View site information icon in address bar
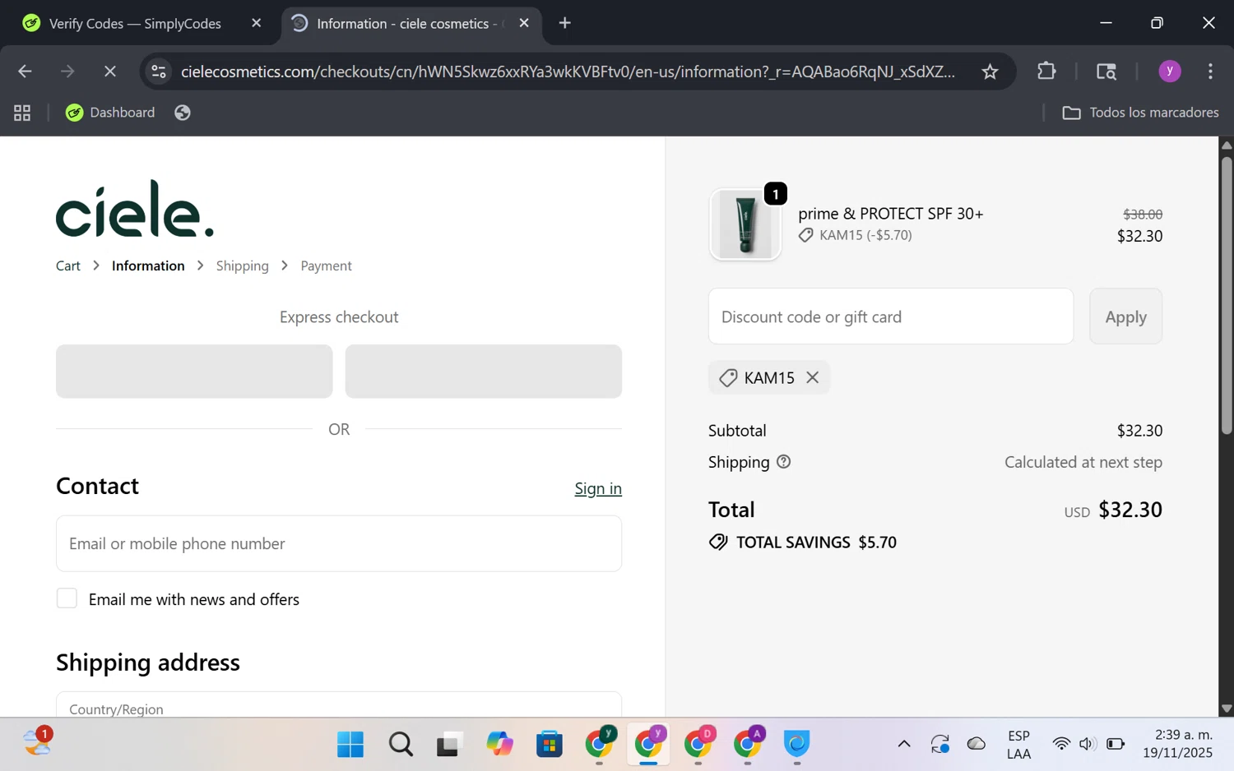The image size is (1234, 771). click(160, 72)
